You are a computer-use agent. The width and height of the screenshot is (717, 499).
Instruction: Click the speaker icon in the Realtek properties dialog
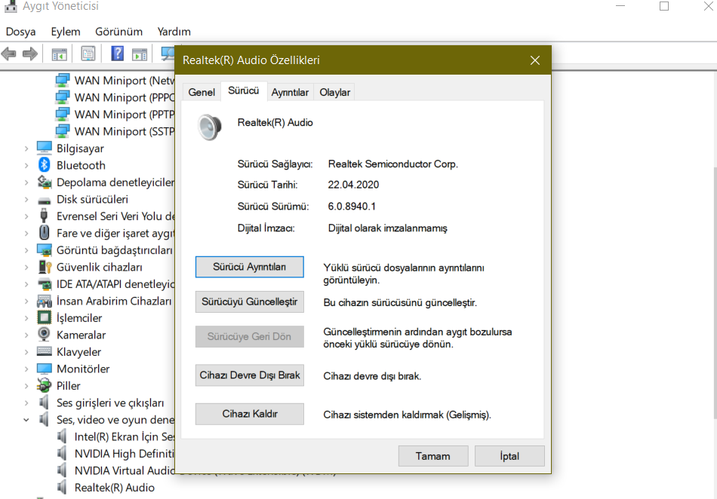click(210, 127)
